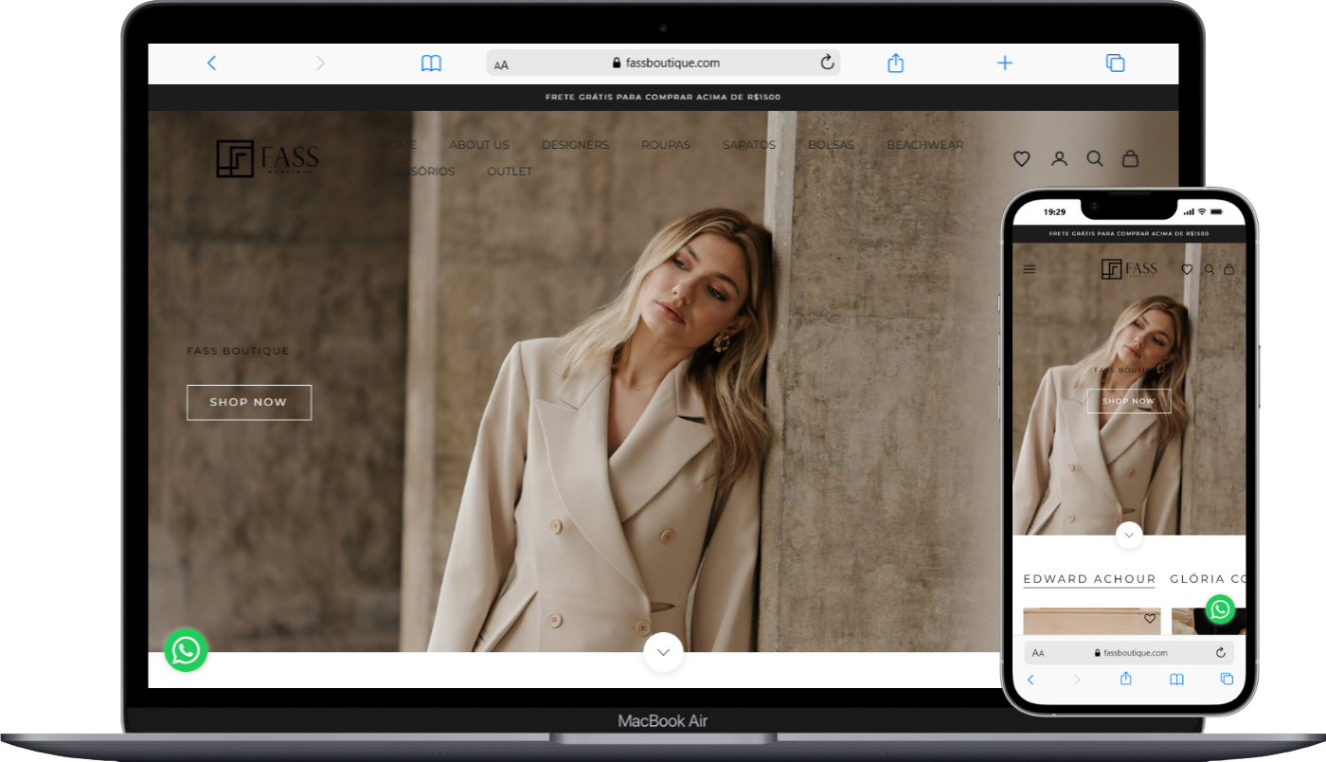Select the EDWARD ACHOUR tab on phone
Image resolution: width=1326 pixels, height=762 pixels.
coord(1089,579)
